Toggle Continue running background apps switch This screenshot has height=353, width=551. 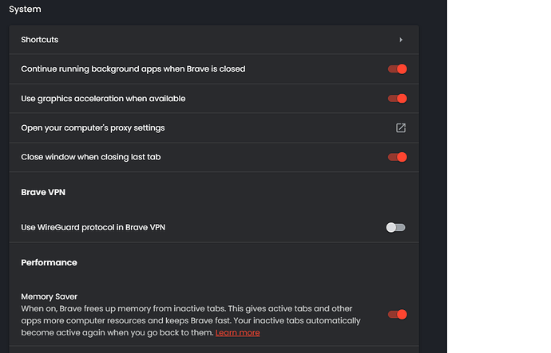pyautogui.click(x=397, y=69)
